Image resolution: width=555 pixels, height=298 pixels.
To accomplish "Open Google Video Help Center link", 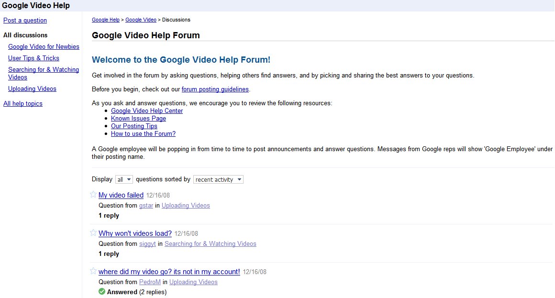I will [147, 111].
